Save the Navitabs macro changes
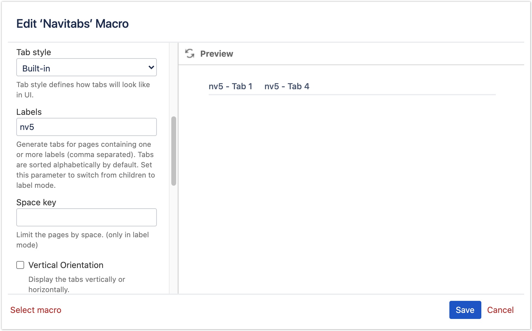 [465, 310]
